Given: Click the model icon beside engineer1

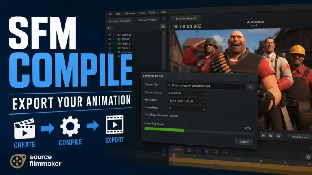Looking at the screenshot, I should [x=119, y=52].
